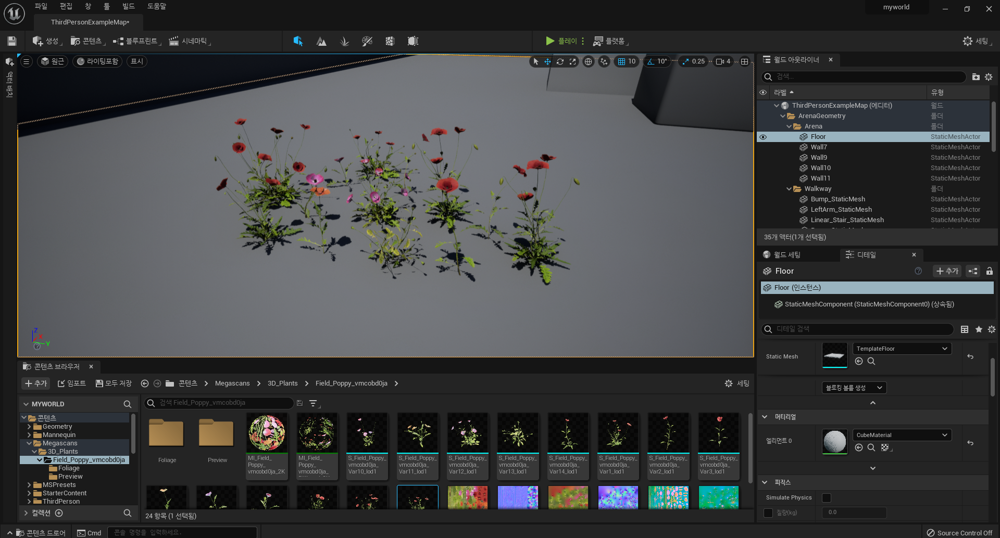Choose the rotate gizmo tool
Image resolution: width=1000 pixels, height=538 pixels.
560,61
